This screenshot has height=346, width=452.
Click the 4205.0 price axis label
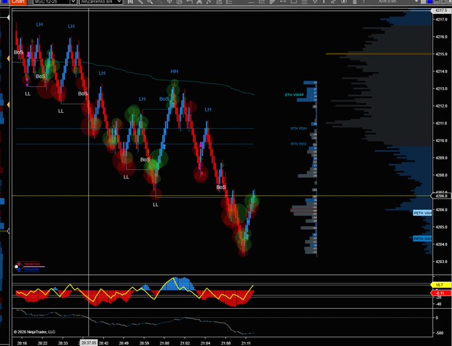click(441, 226)
